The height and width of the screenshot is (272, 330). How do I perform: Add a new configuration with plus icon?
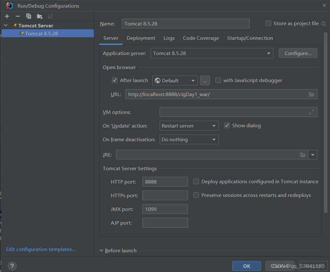coord(7,16)
